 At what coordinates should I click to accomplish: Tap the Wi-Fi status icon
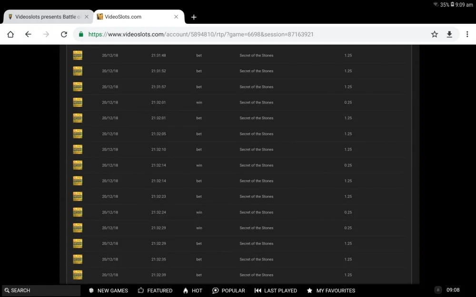coord(436,4)
